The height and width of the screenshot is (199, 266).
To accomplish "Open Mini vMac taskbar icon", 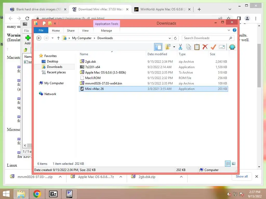I will [x=69, y=194].
